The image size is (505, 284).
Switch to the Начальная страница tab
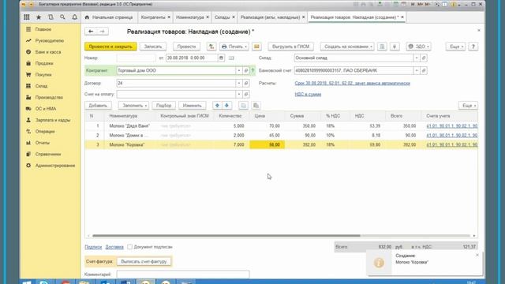(109, 17)
